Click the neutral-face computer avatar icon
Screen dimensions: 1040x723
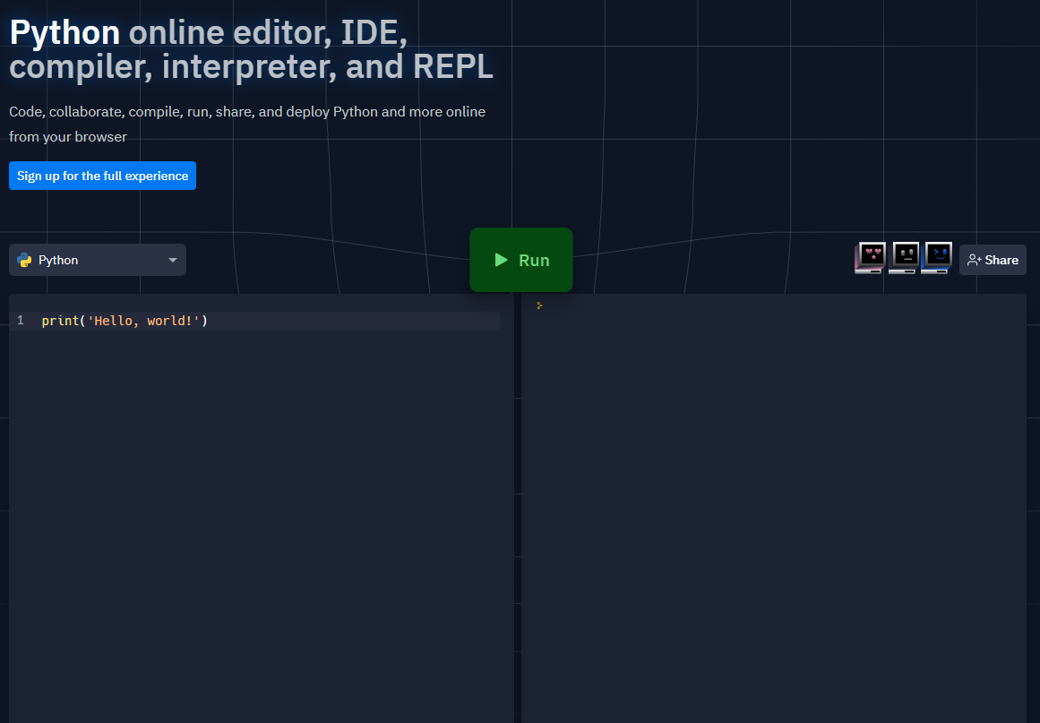pyautogui.click(x=903, y=258)
